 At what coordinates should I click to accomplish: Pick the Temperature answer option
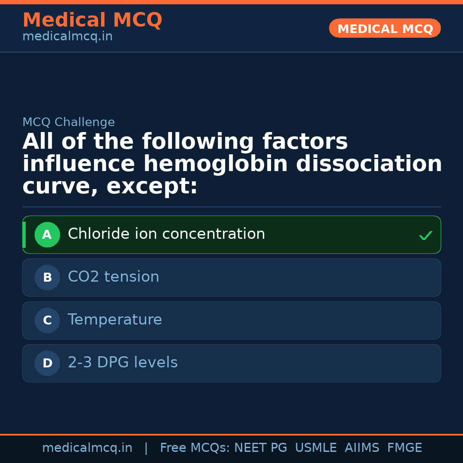[115, 320]
